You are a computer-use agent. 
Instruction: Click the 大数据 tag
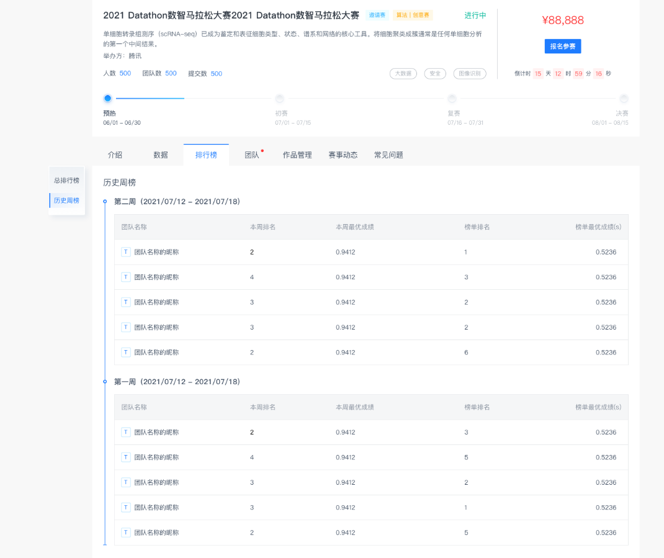tap(403, 74)
